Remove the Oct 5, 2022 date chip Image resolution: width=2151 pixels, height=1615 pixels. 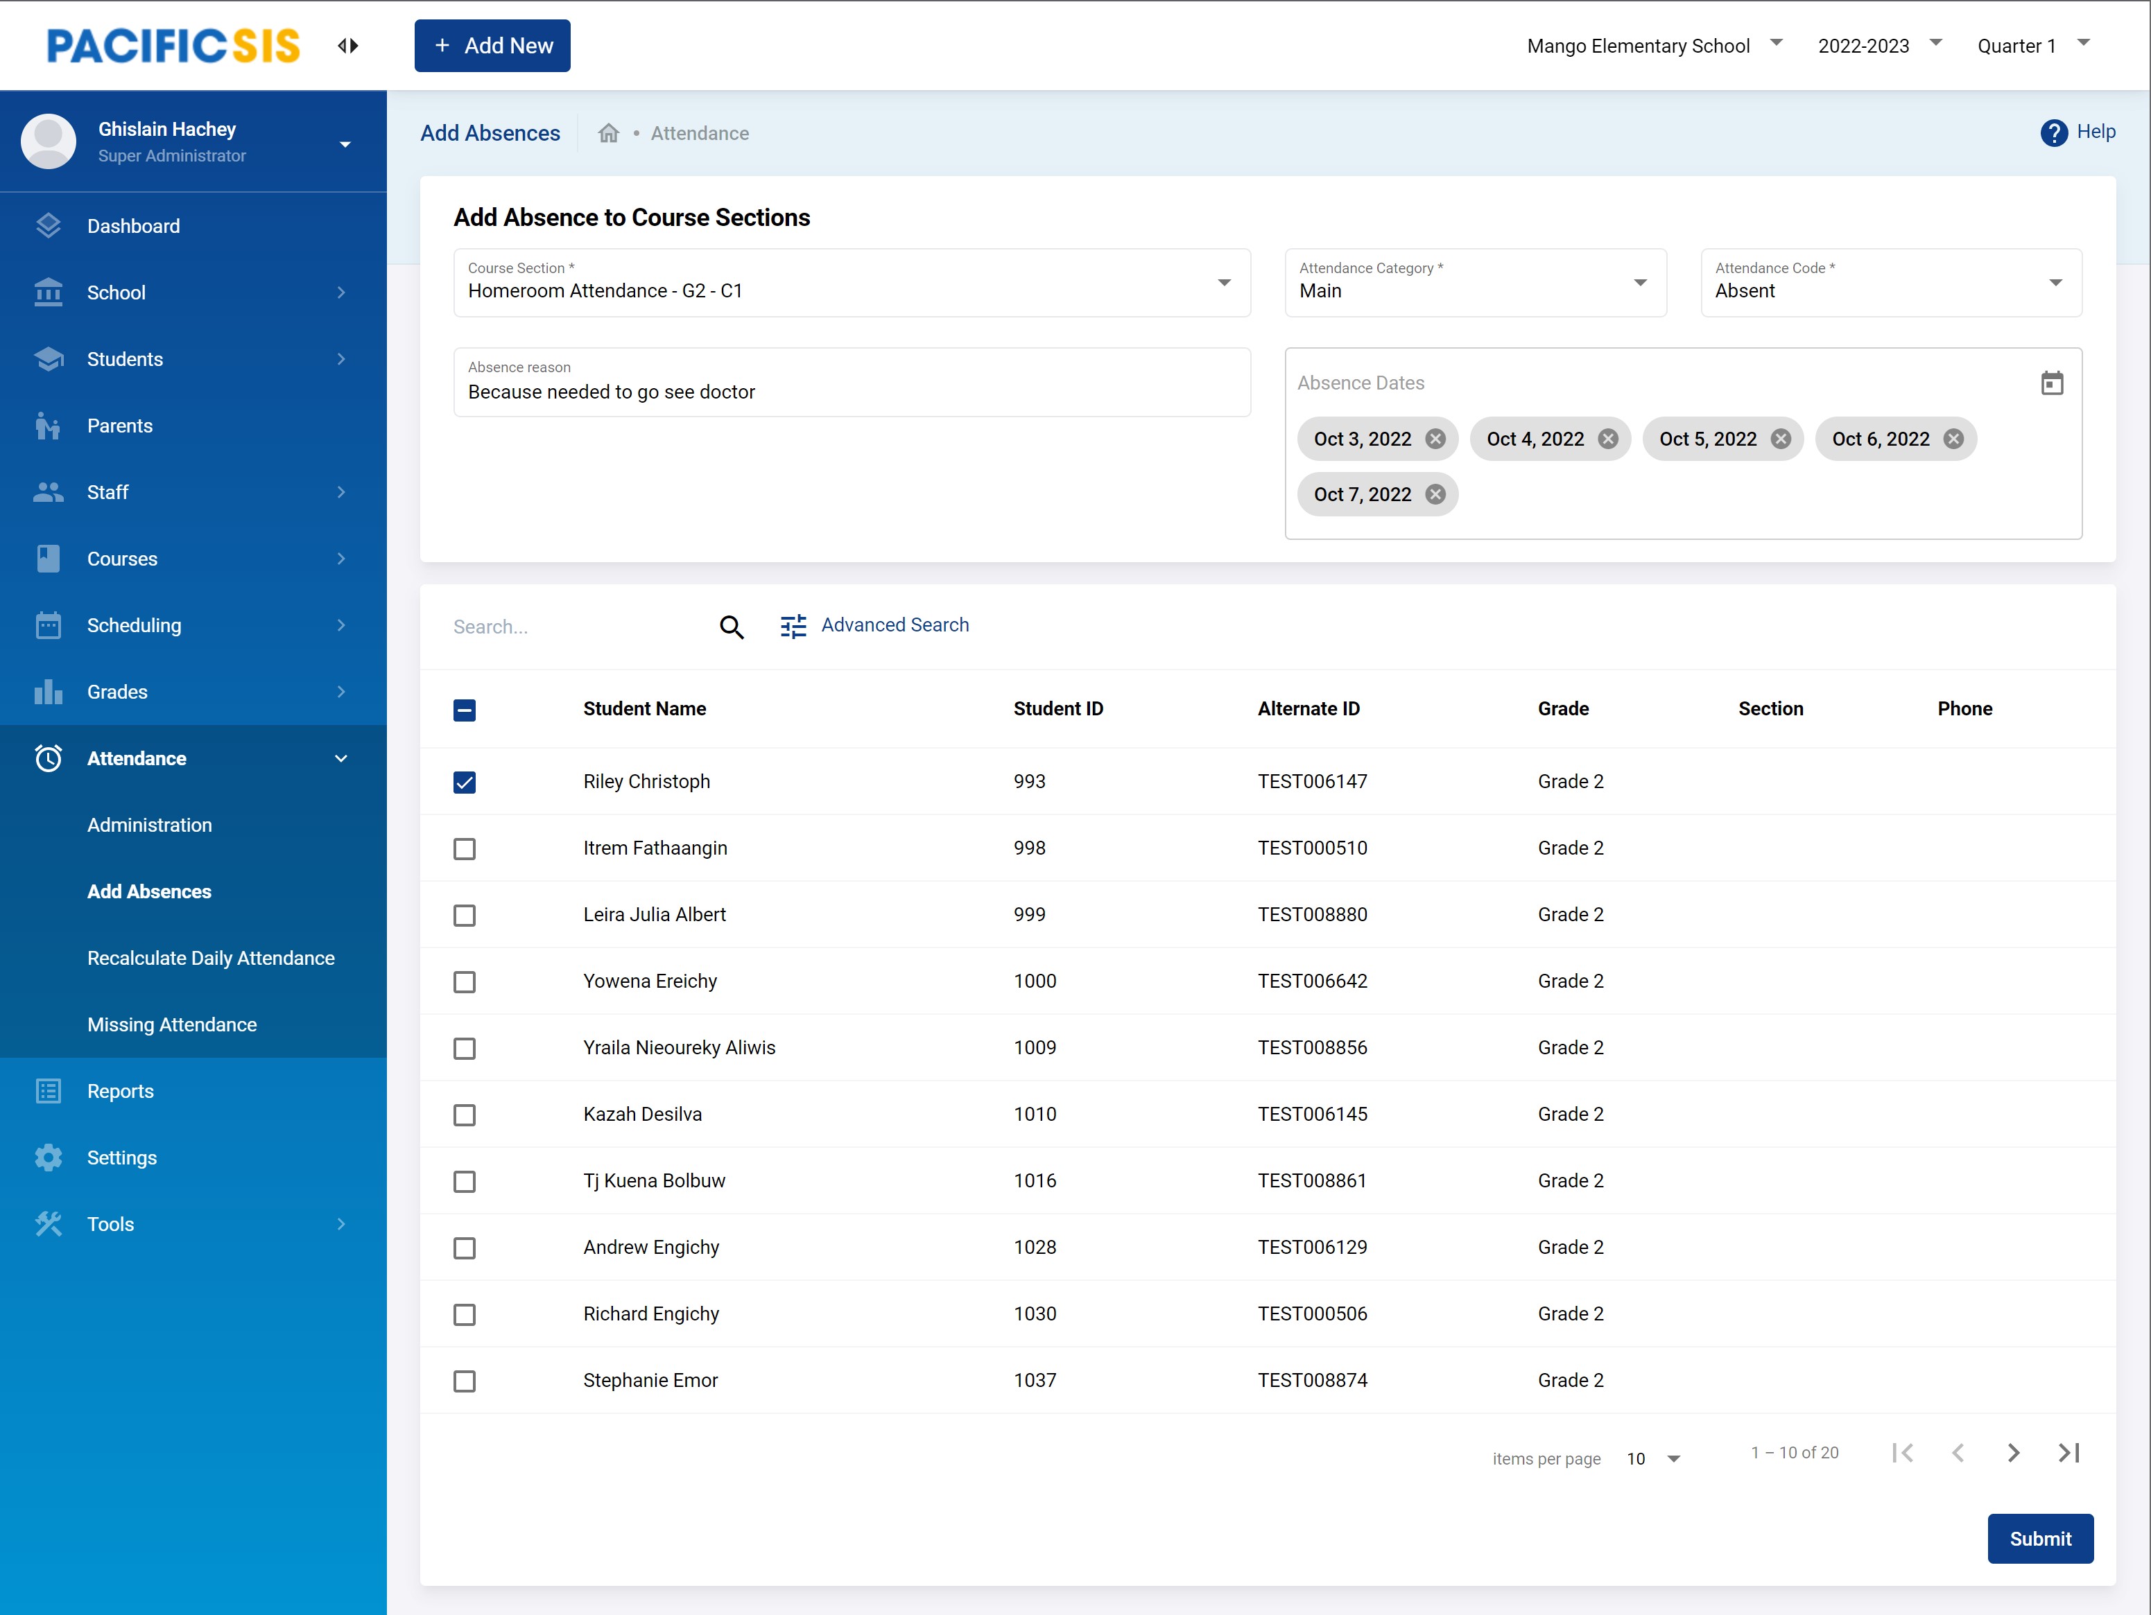[1781, 439]
